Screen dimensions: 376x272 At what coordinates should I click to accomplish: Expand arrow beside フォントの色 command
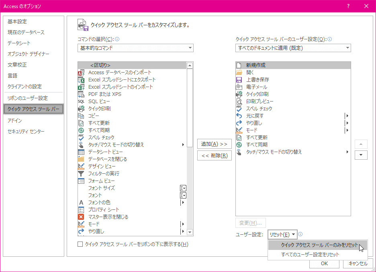(183, 203)
